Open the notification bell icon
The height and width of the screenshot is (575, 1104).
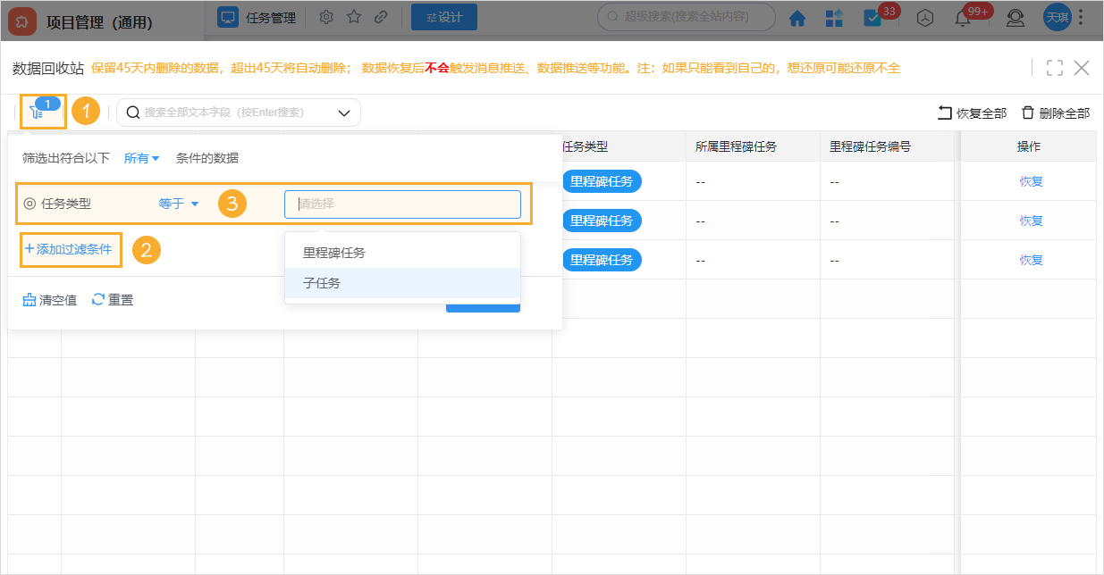(x=963, y=18)
